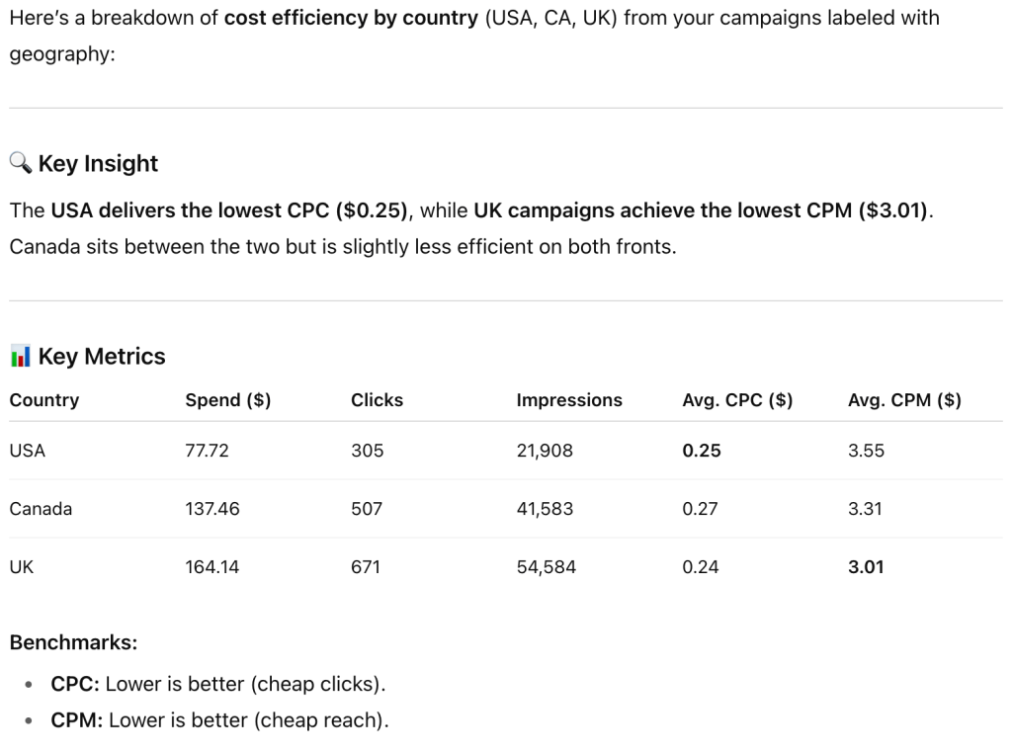Select the Impressions column header
Screen dimensions: 1012x753
click(569, 400)
